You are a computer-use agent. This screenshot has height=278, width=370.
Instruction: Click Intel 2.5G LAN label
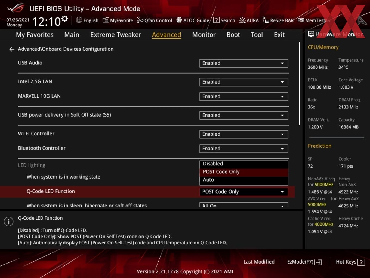pos(35,81)
